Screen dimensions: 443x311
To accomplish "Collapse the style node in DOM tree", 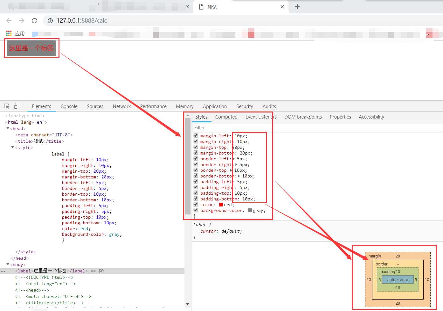I will [13, 148].
